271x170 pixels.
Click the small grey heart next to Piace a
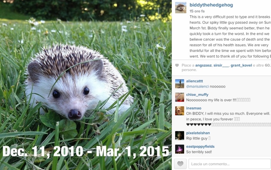point(177,65)
